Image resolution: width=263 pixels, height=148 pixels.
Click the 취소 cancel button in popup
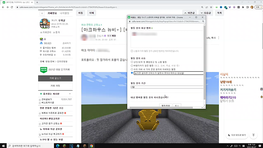[177, 106]
